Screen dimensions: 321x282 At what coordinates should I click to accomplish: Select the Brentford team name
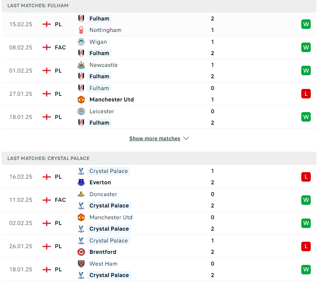(x=103, y=252)
